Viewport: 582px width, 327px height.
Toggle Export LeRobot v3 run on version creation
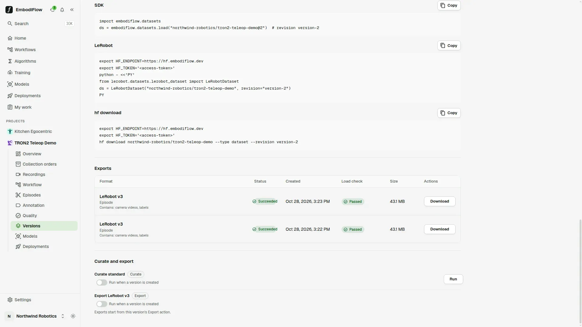[x=102, y=304]
